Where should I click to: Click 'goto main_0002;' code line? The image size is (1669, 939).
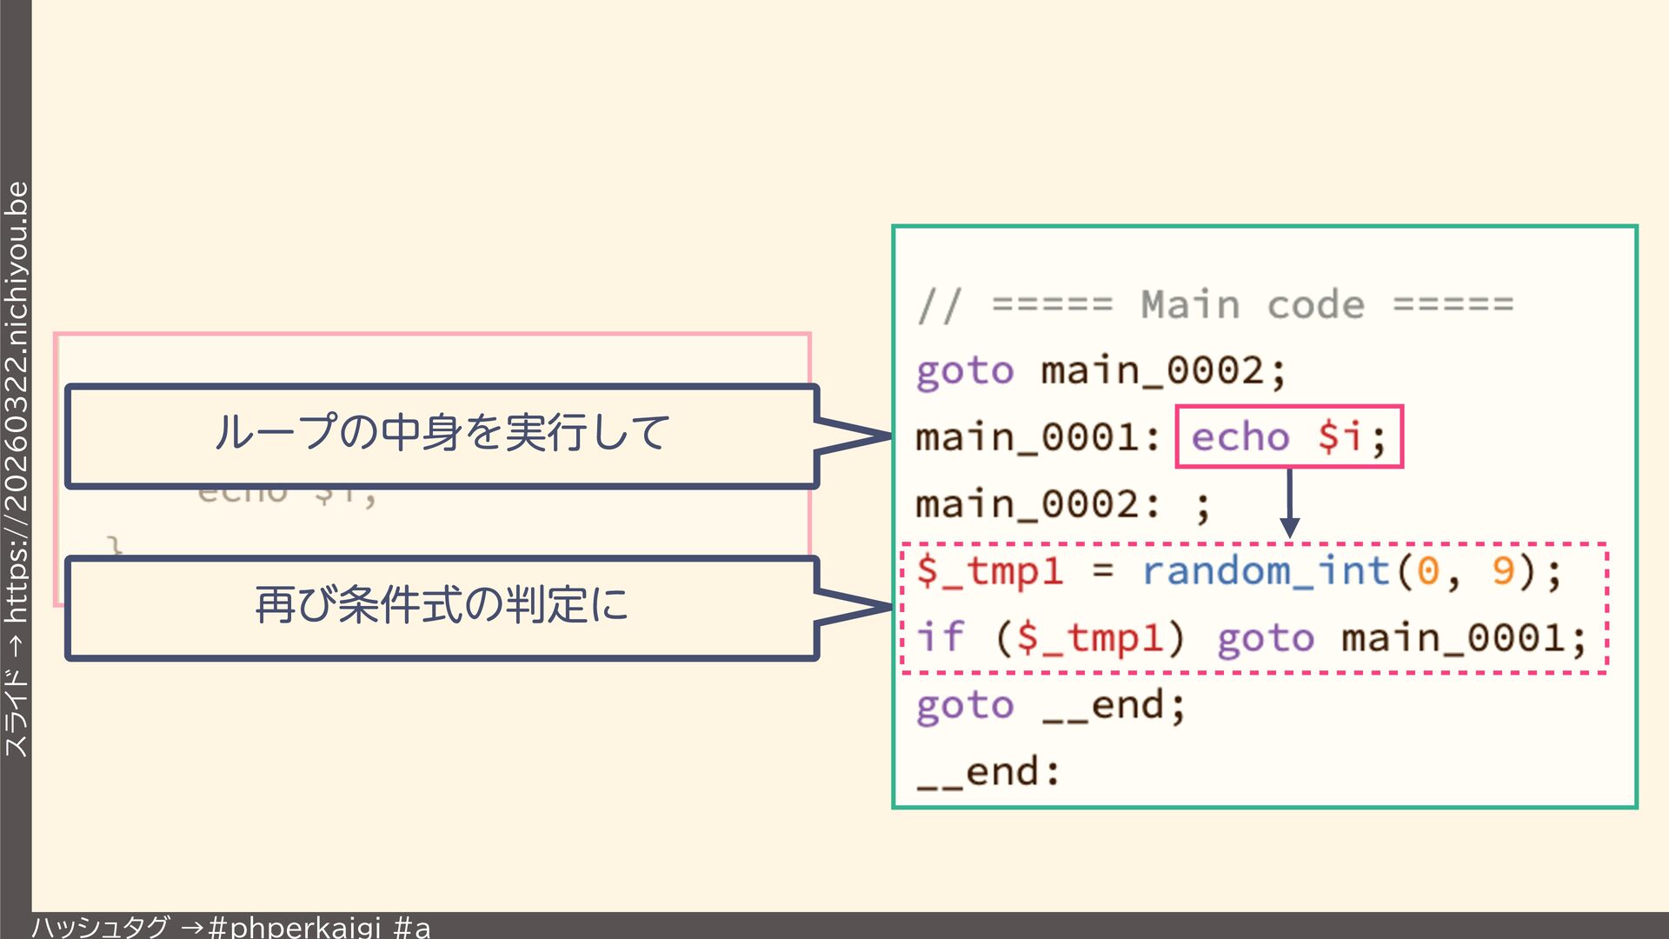[x=1100, y=371]
